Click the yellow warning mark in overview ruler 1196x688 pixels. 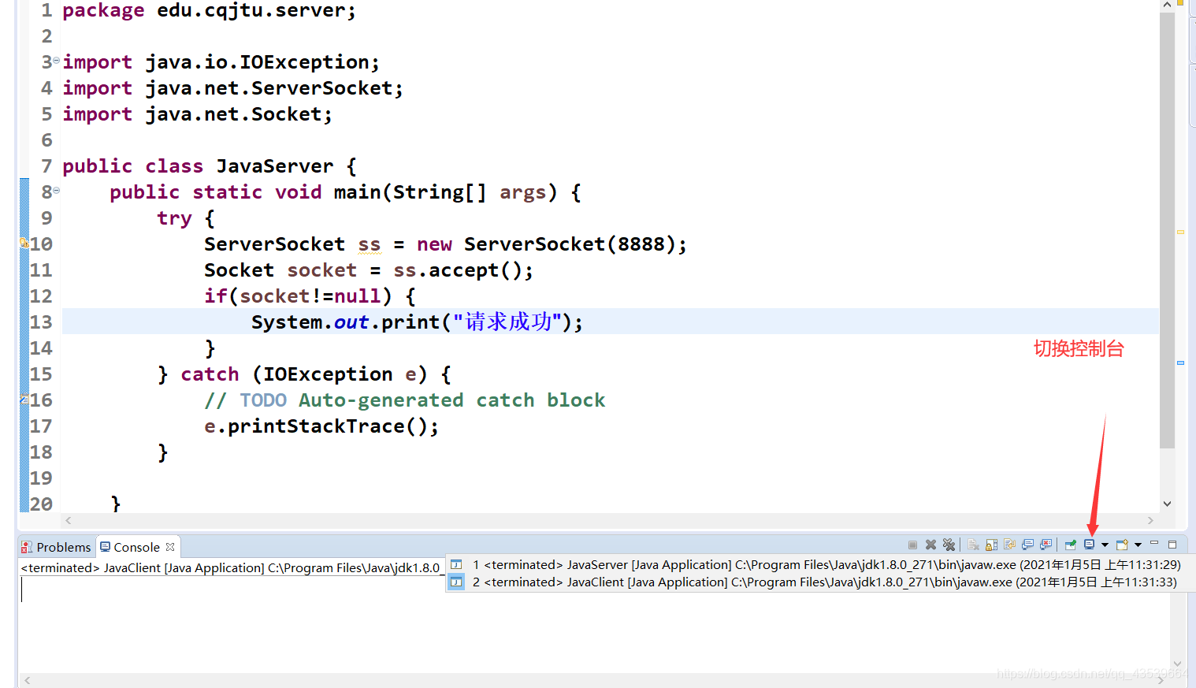pyautogui.click(x=1180, y=232)
